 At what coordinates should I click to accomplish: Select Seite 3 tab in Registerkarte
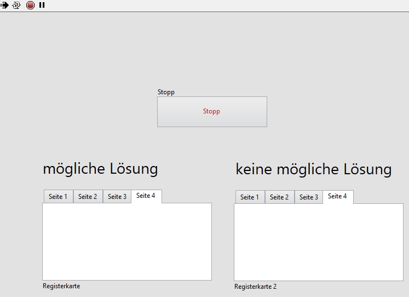click(x=117, y=197)
